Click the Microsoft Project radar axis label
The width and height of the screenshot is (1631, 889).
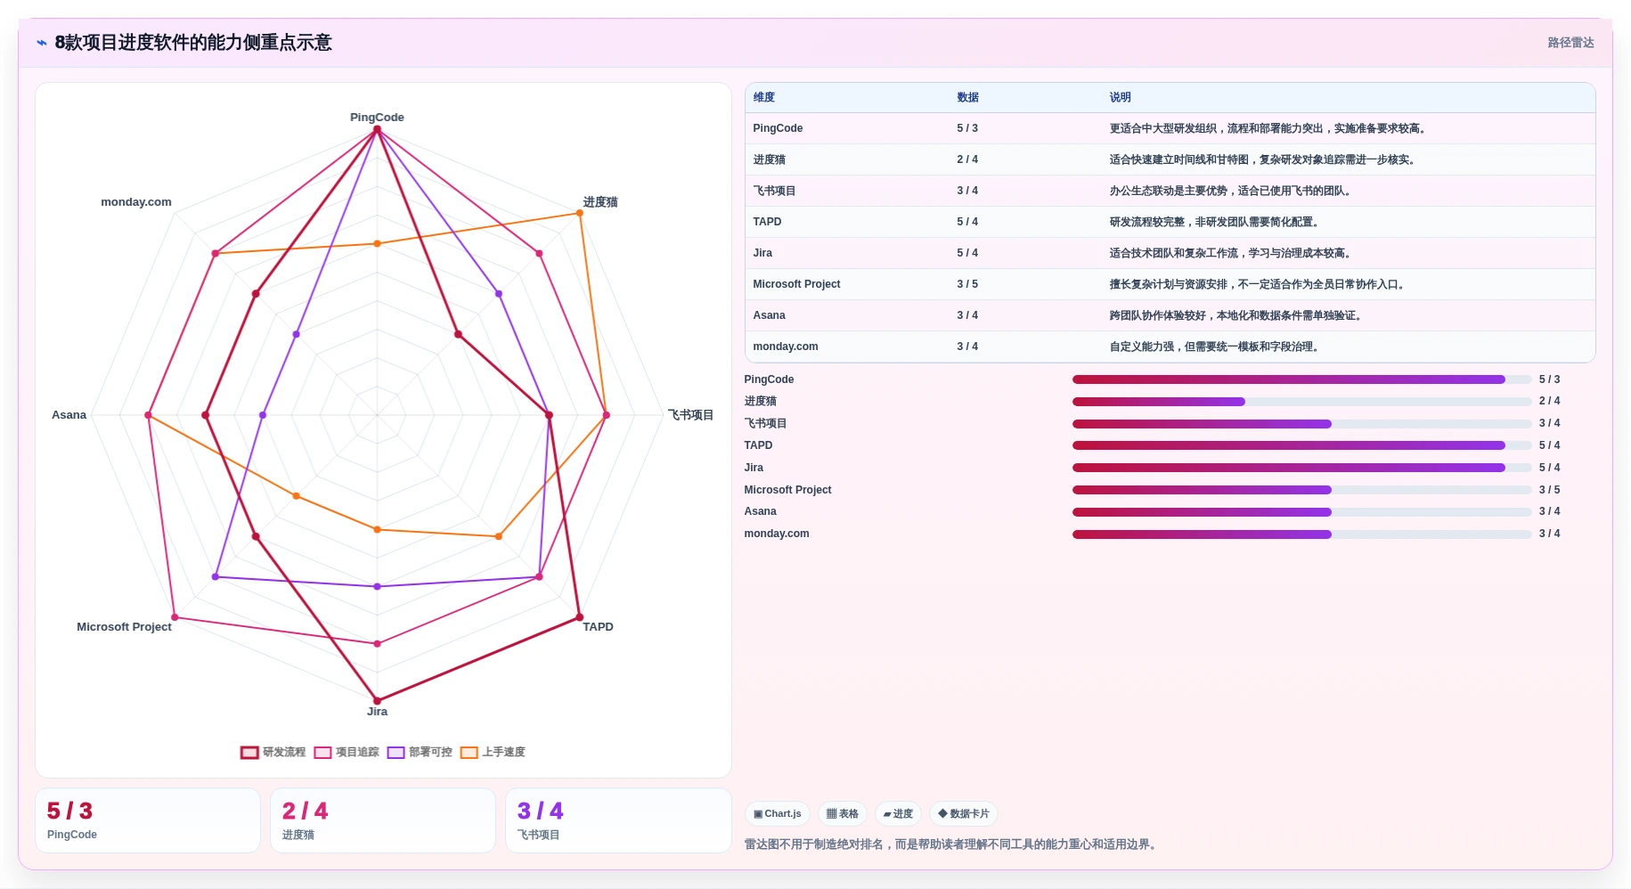(x=124, y=627)
